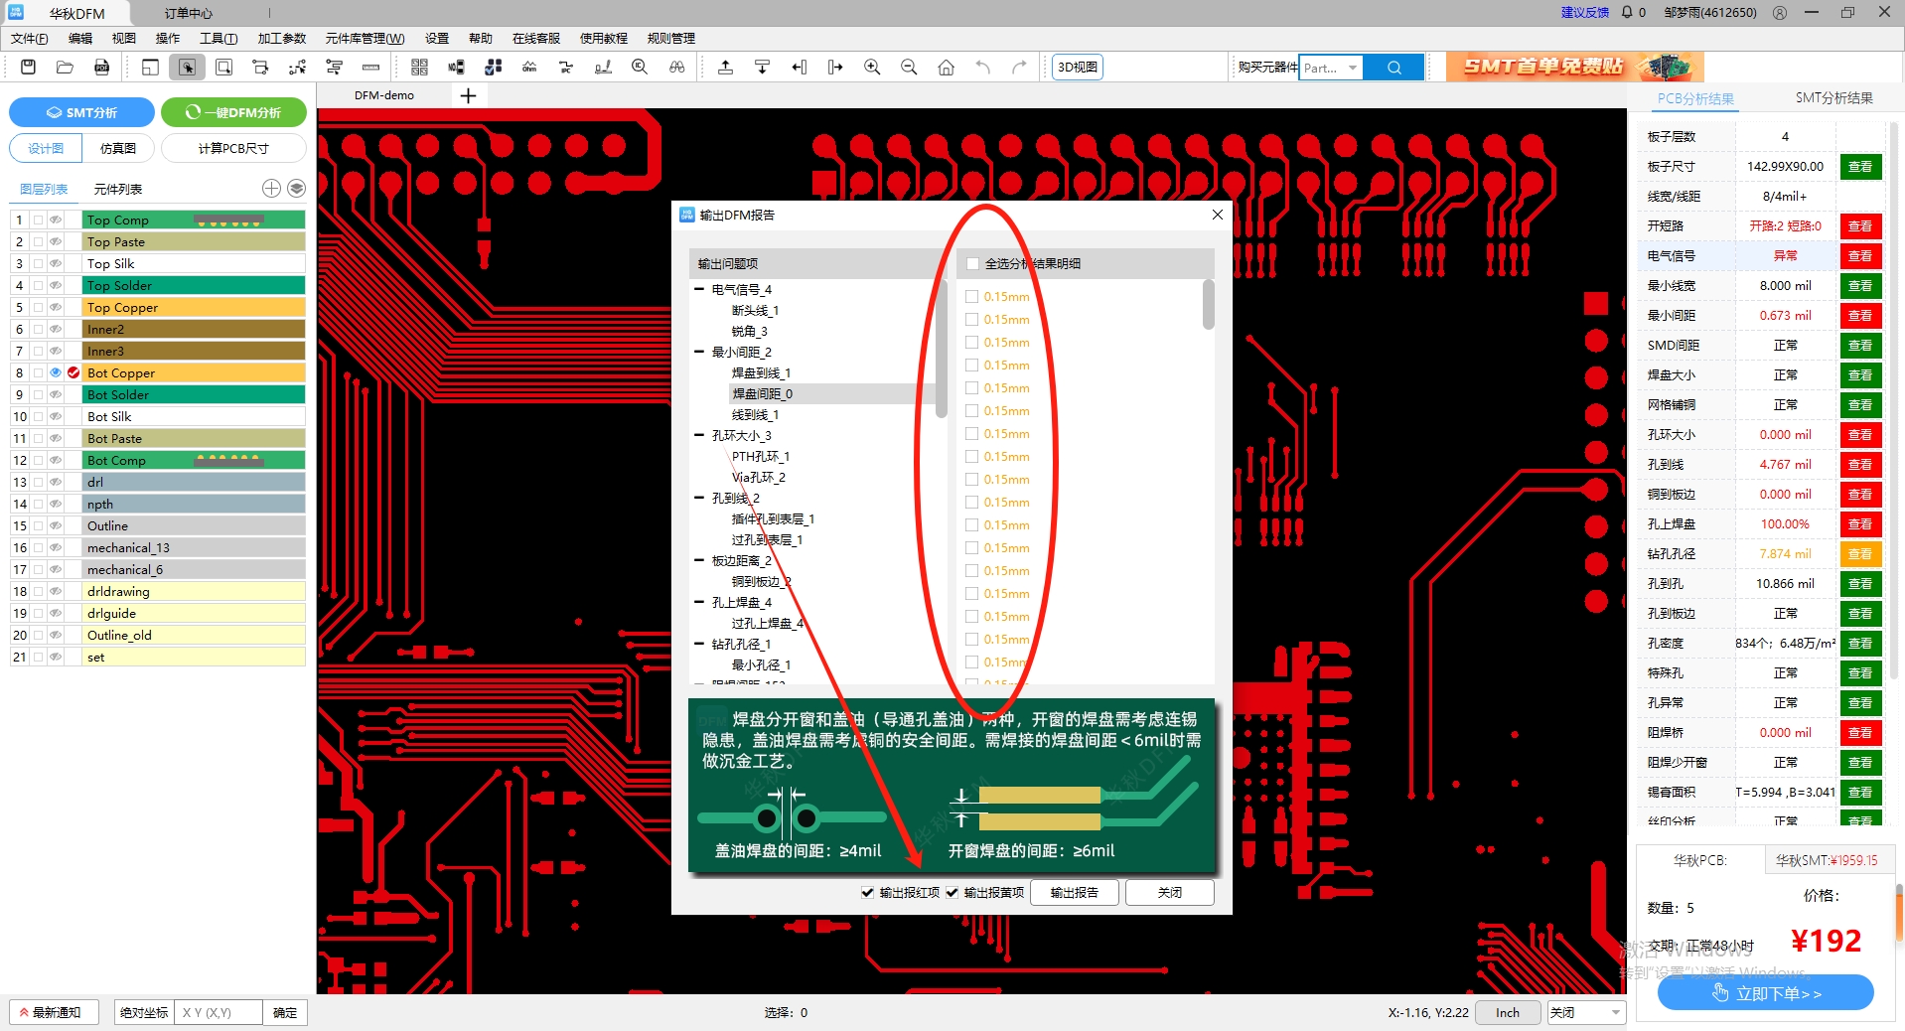Viewport: 1905px width, 1031px height.
Task: Select the ruler measurement tool
Action: [370, 68]
